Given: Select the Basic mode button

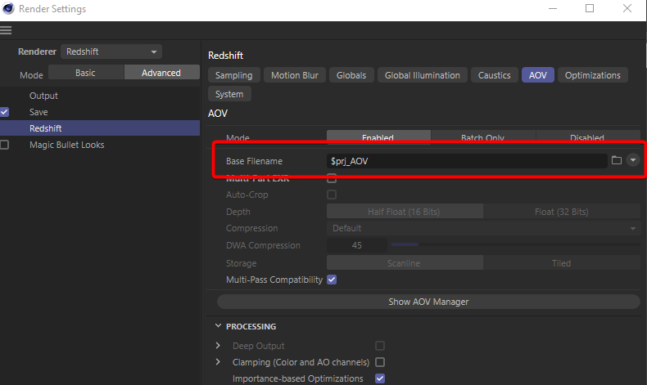Looking at the screenshot, I should (85, 73).
